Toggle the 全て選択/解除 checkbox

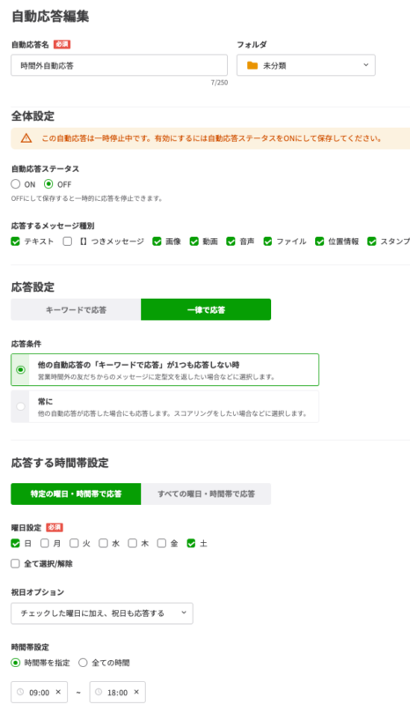click(15, 563)
